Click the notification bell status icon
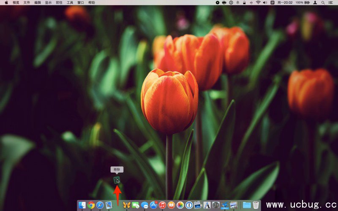Viewport: 338px width, 211px height. [238, 3]
